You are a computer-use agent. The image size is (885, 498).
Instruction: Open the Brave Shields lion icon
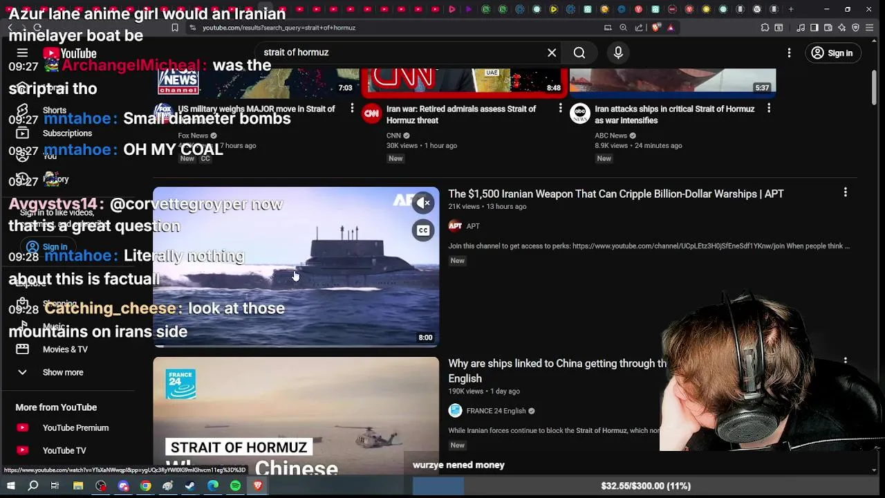(655, 28)
